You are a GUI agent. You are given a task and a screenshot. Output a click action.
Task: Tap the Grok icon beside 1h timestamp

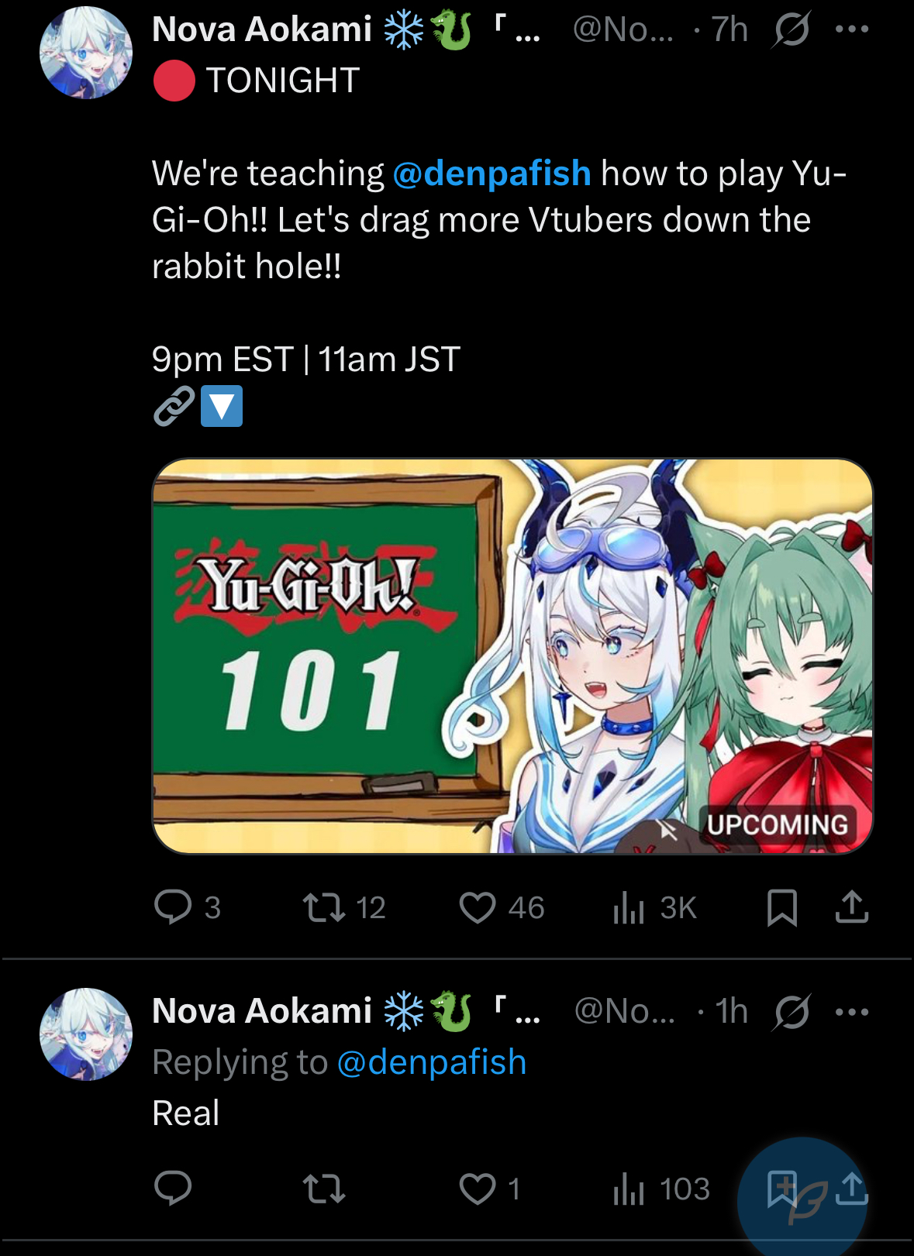tap(791, 1011)
